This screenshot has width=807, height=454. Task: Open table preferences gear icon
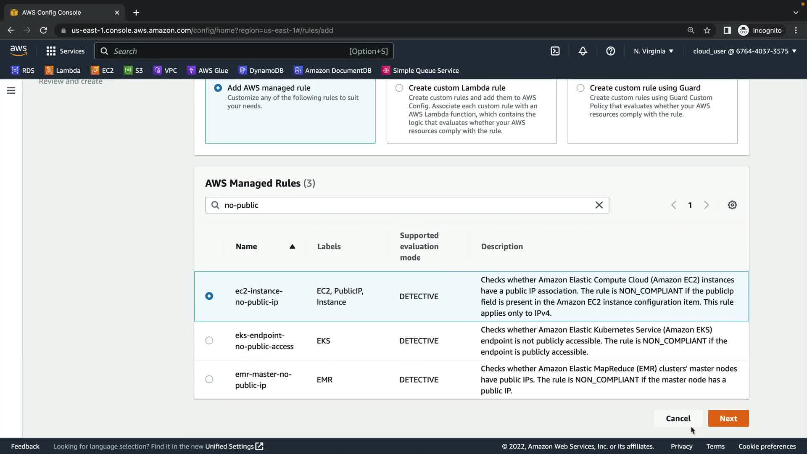[x=732, y=205]
